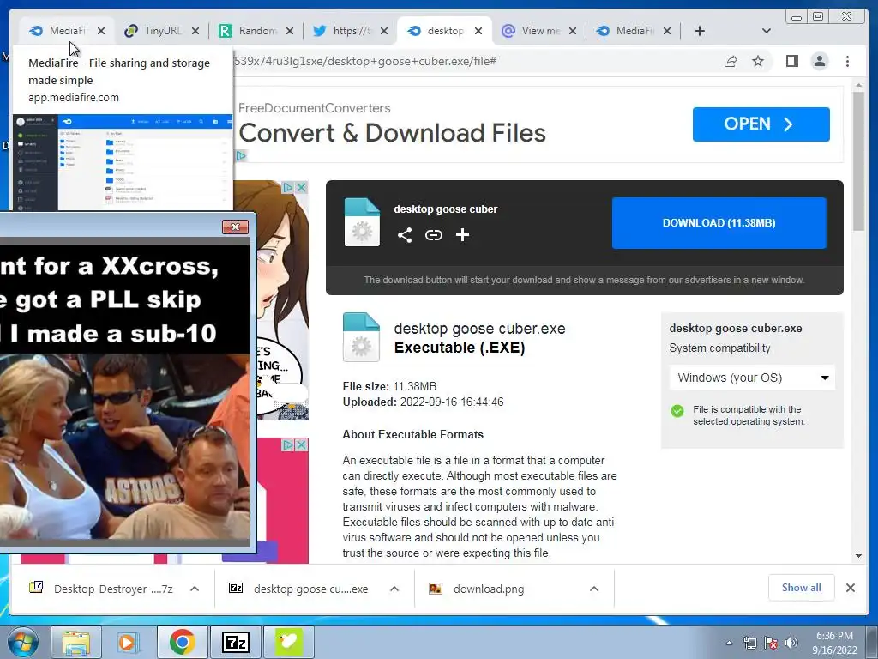The height and width of the screenshot is (659, 878).
Task: Launch Windows Media Player from taskbar
Action: 127,642
